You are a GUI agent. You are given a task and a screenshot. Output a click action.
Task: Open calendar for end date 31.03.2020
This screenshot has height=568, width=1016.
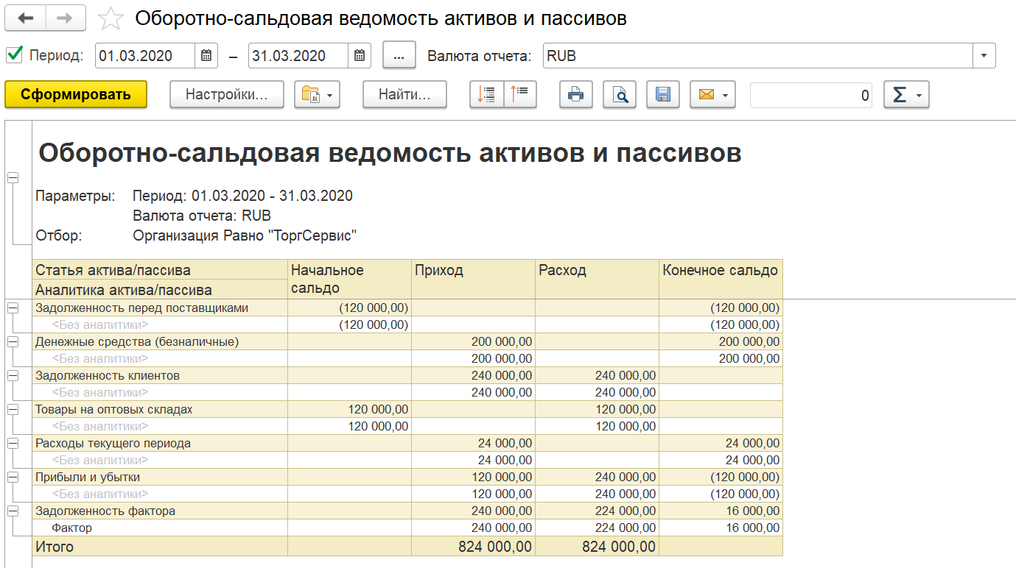tap(359, 56)
